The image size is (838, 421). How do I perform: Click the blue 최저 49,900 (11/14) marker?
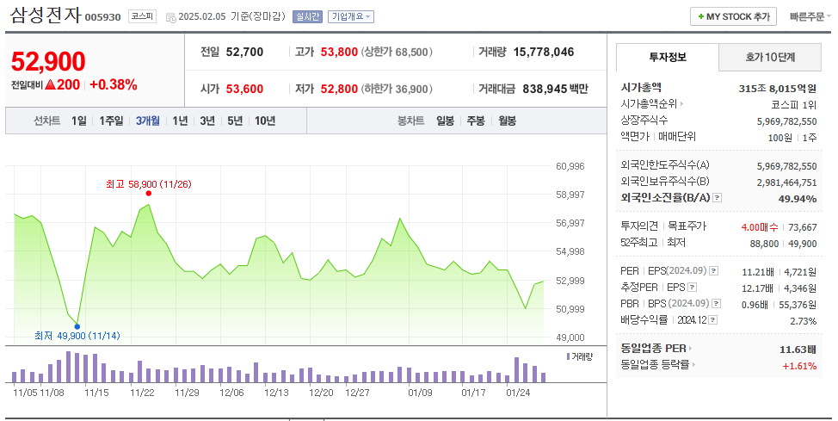[77, 326]
